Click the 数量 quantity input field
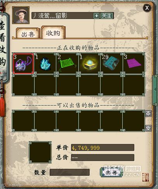 69,172
